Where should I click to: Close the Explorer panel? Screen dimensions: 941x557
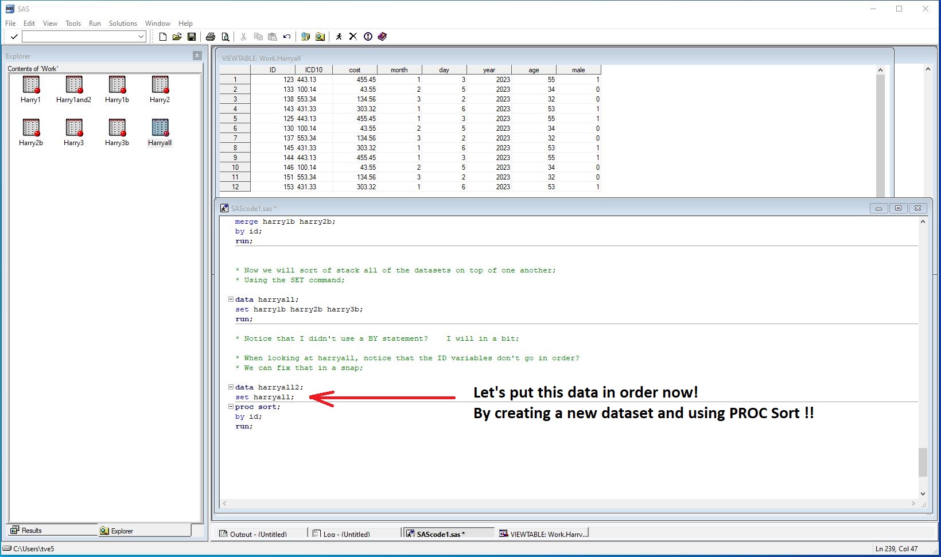(197, 56)
